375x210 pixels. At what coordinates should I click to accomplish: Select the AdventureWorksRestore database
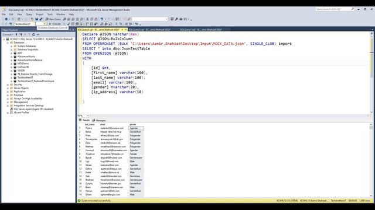[x=30, y=60]
